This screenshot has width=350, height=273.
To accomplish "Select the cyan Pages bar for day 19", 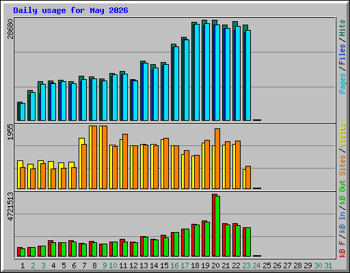I will (207, 72).
